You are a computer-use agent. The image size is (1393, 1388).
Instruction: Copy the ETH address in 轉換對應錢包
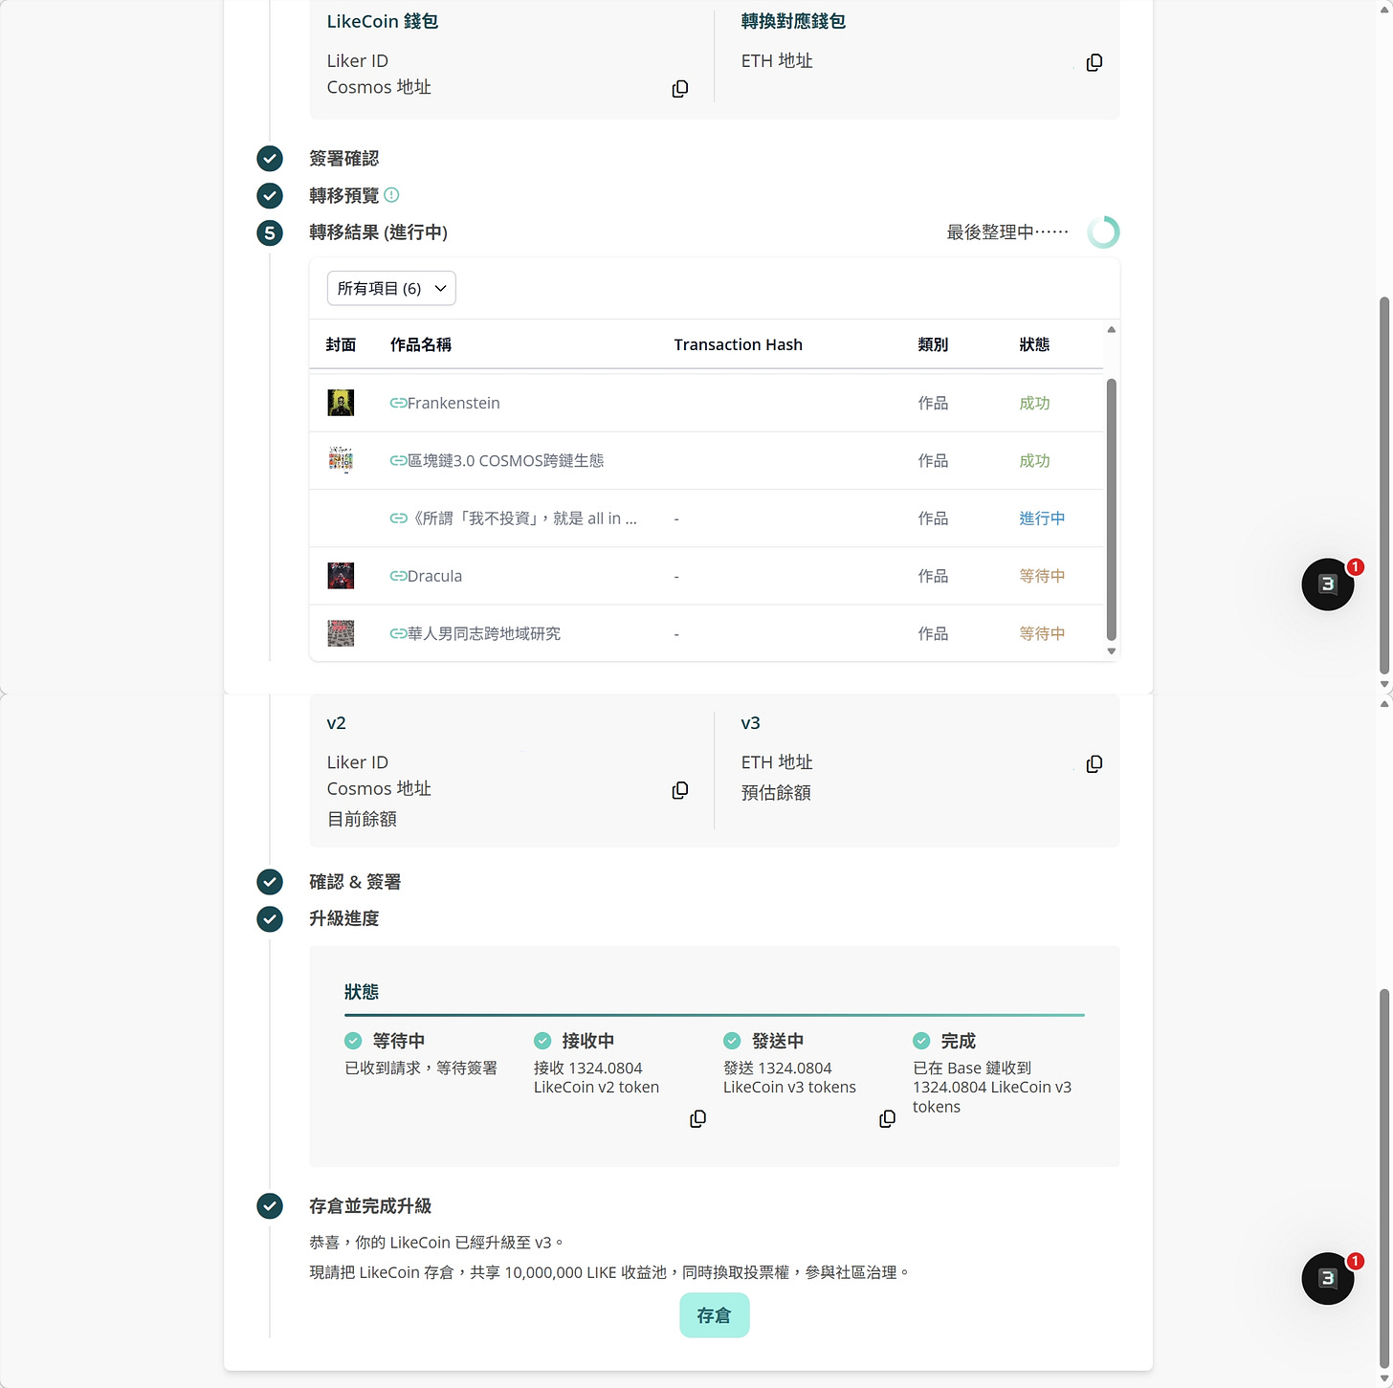pyautogui.click(x=1094, y=62)
